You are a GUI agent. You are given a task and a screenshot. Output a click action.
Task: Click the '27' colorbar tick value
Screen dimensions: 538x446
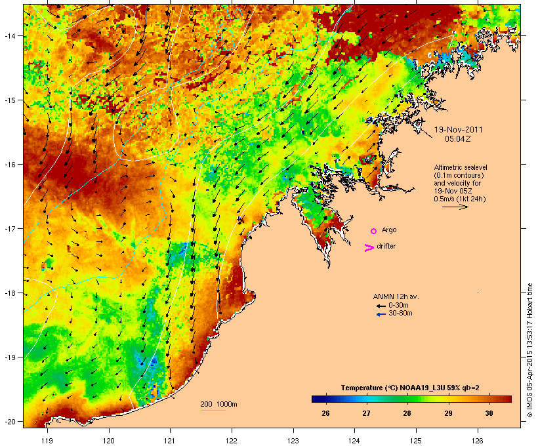click(x=367, y=413)
